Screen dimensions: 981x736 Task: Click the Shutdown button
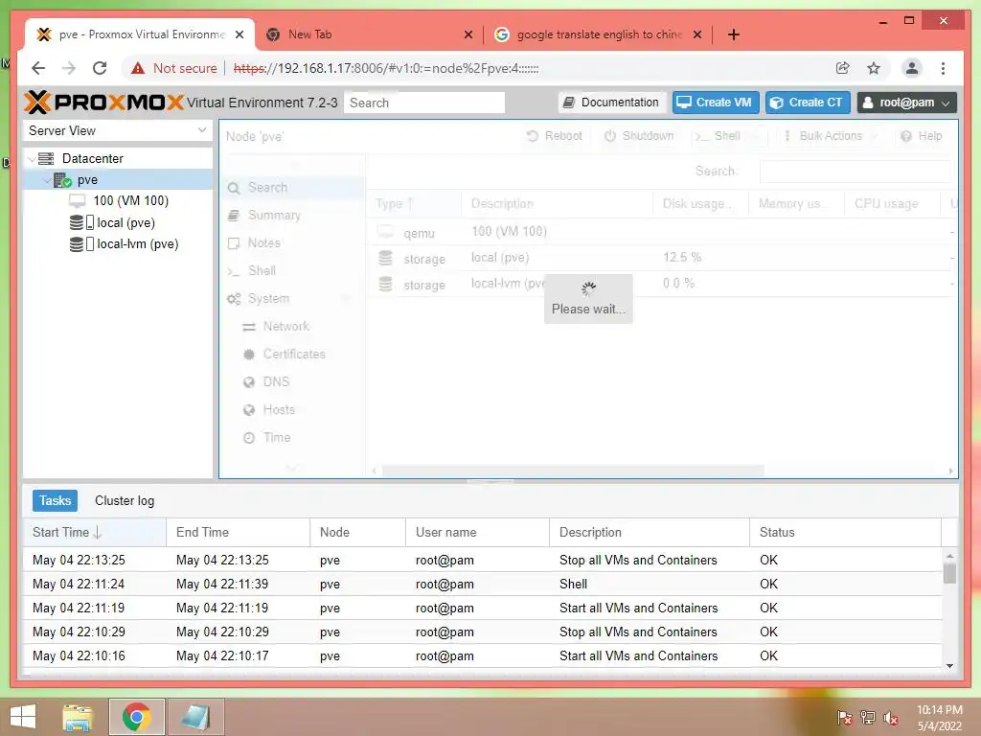tap(639, 136)
